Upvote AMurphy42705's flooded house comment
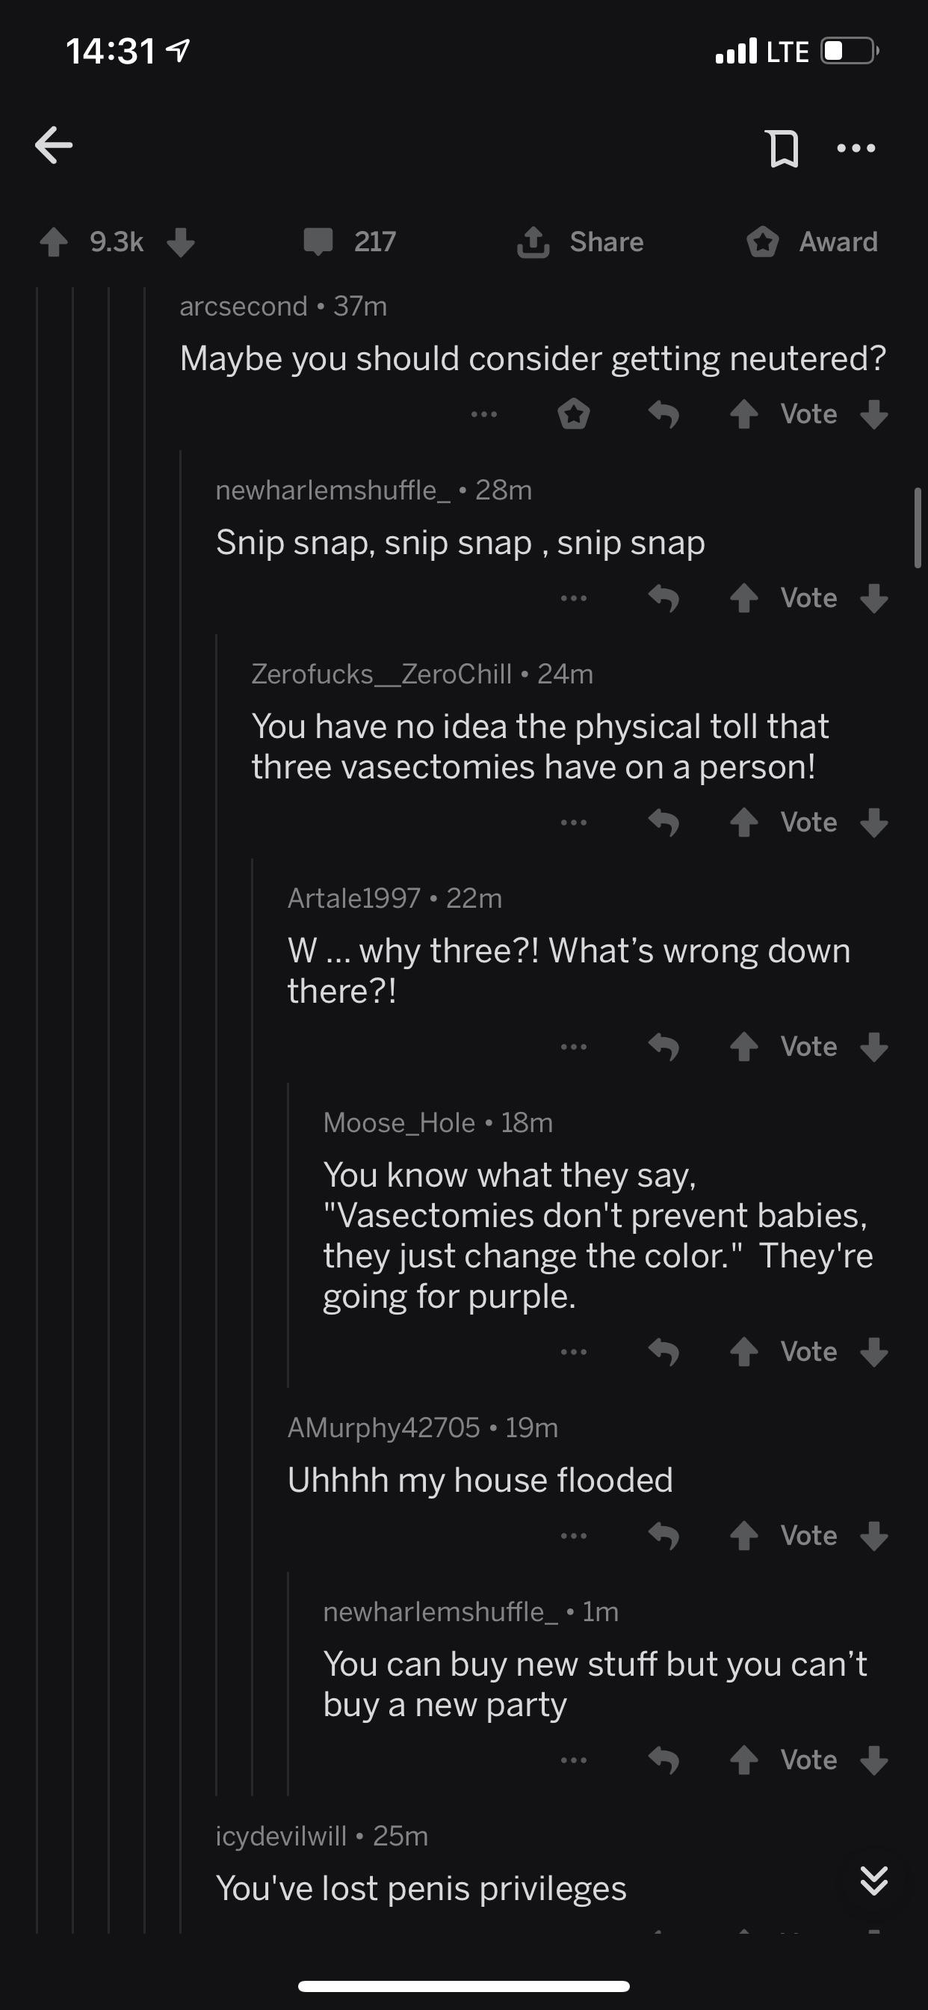Screen dimensions: 928x2010 click(x=743, y=1535)
